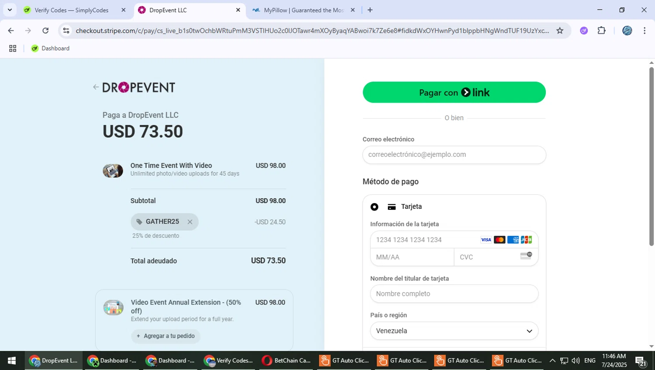
Task: Click the Total adeudado USD 73.50 amount
Action: tap(268, 261)
